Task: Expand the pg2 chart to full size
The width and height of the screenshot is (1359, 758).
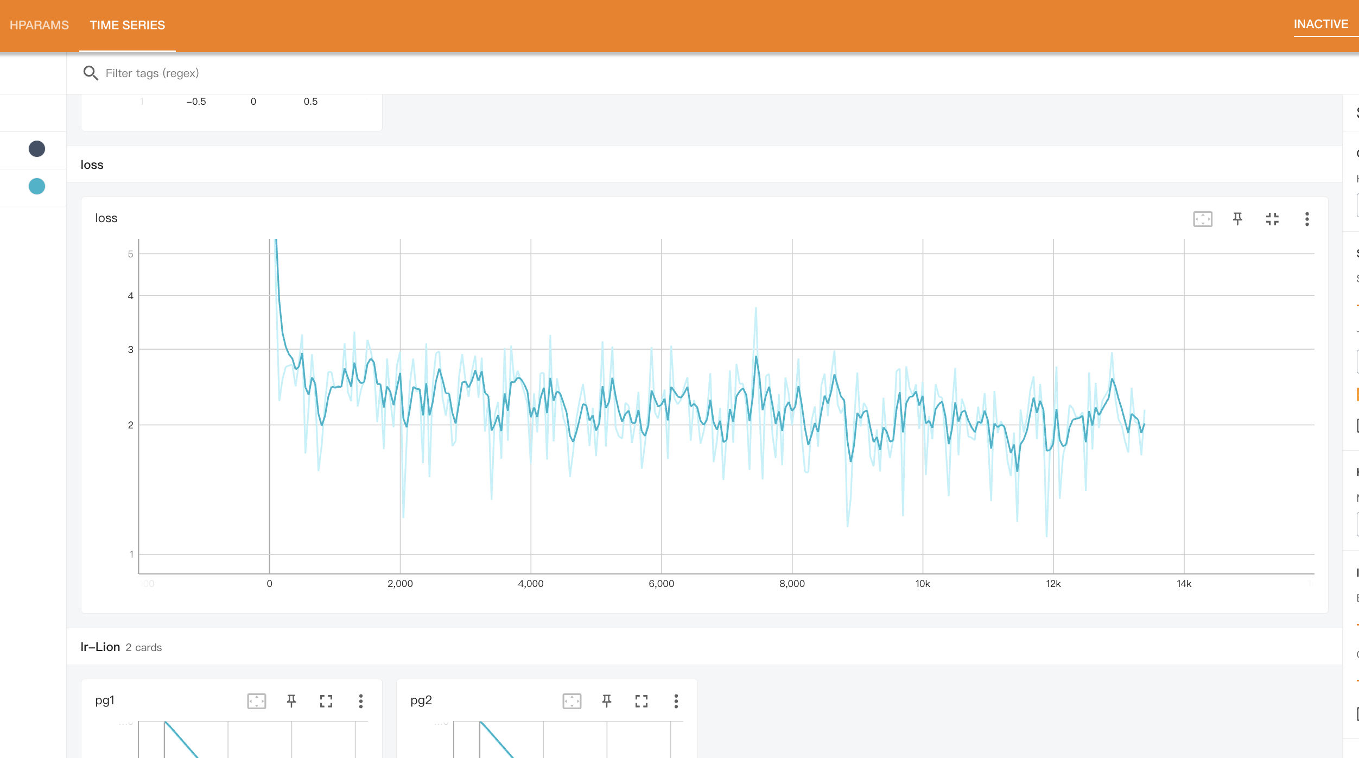Action: pyautogui.click(x=642, y=701)
